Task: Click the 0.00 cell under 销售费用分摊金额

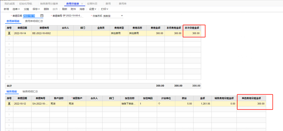Action: [x=224, y=104]
